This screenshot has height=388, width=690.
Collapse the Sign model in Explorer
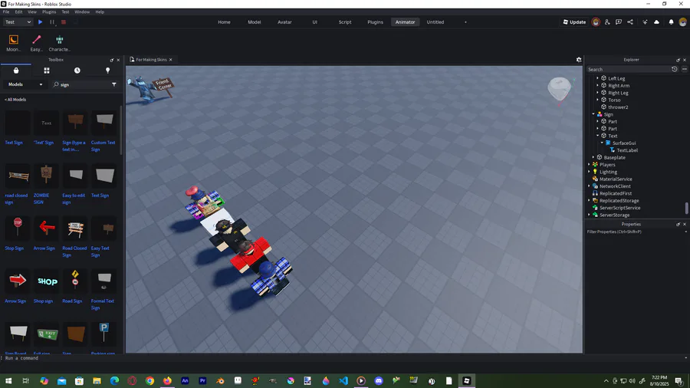pos(593,114)
